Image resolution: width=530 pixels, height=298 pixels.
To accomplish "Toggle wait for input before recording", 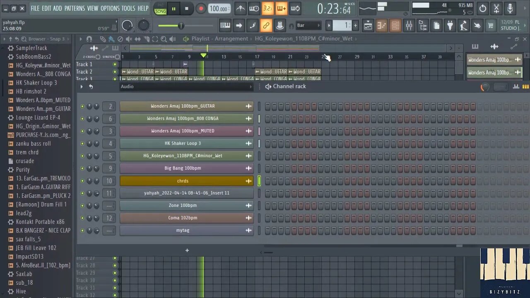I will click(254, 8).
